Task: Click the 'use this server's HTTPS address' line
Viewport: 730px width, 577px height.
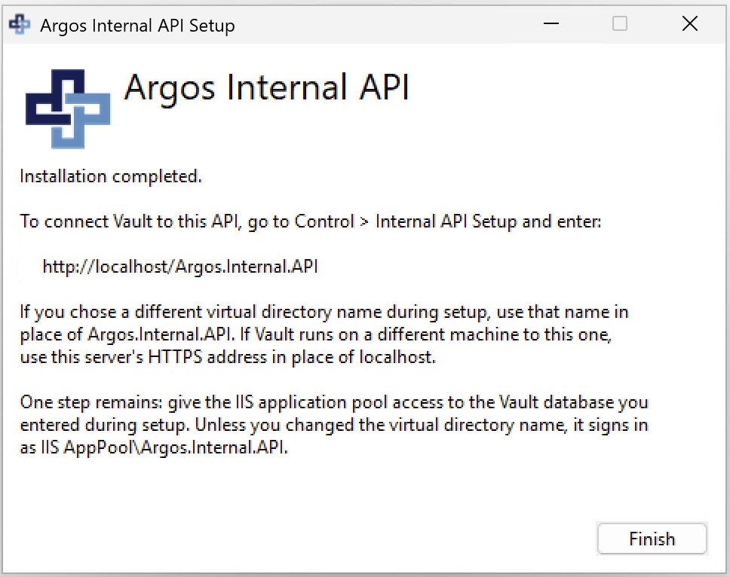Action: click(x=228, y=357)
